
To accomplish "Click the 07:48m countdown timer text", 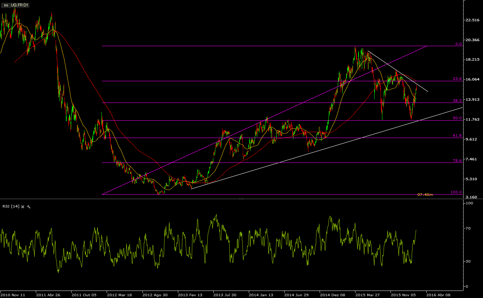I will (x=425, y=194).
